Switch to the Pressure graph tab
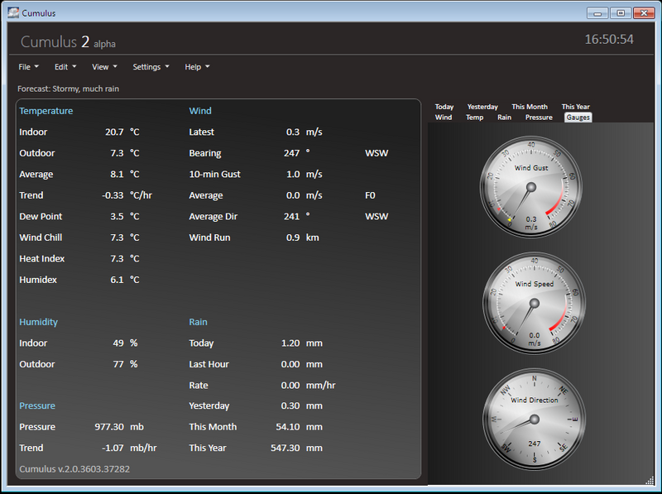This screenshot has width=662, height=494. pos(539,118)
